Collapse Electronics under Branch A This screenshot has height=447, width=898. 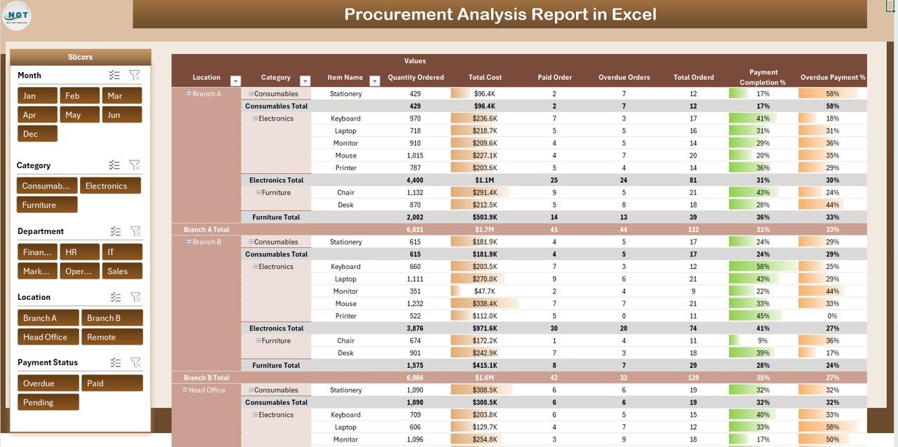(x=255, y=118)
